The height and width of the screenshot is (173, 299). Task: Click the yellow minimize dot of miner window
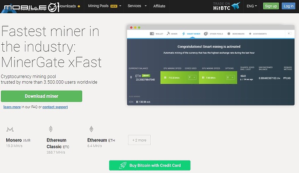tap(135, 28)
